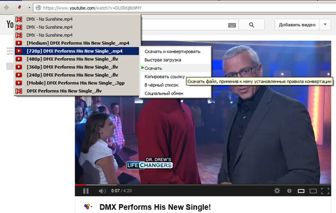The image size is (336, 213).
Task: Choose untagged DMX Performs His New Single_.flv
Action: click(x=77, y=91)
